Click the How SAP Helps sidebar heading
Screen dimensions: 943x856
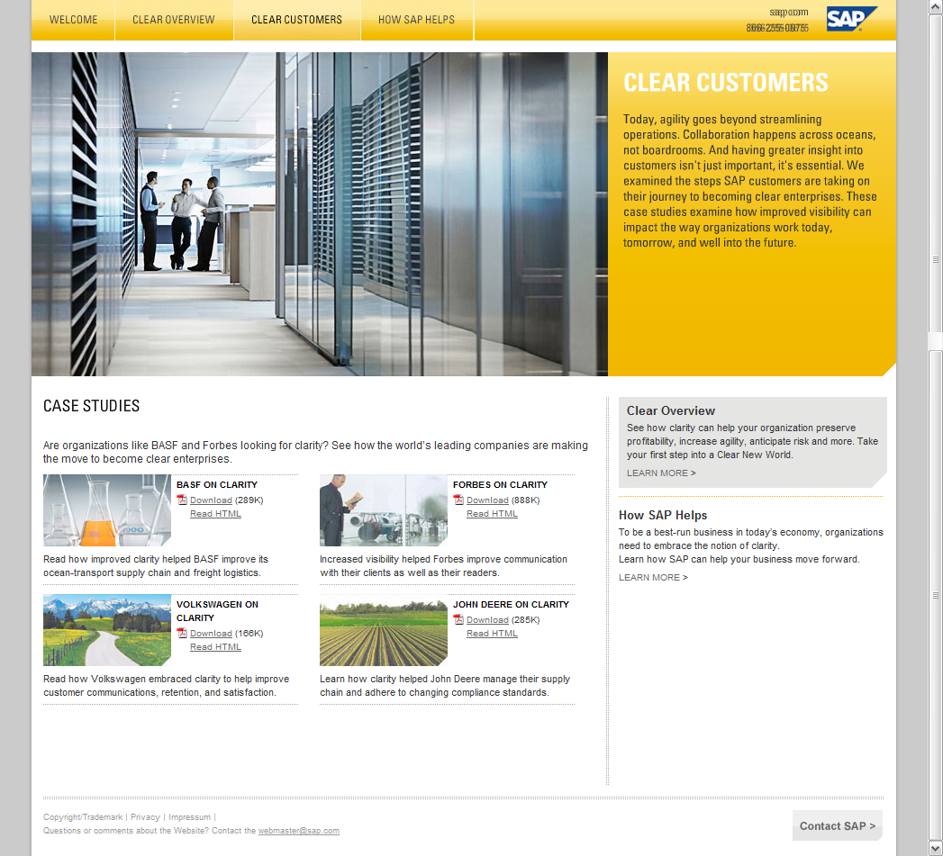tap(663, 516)
